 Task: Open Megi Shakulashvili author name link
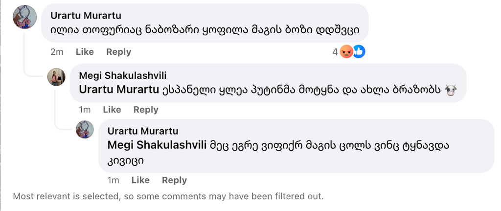[x=122, y=75]
